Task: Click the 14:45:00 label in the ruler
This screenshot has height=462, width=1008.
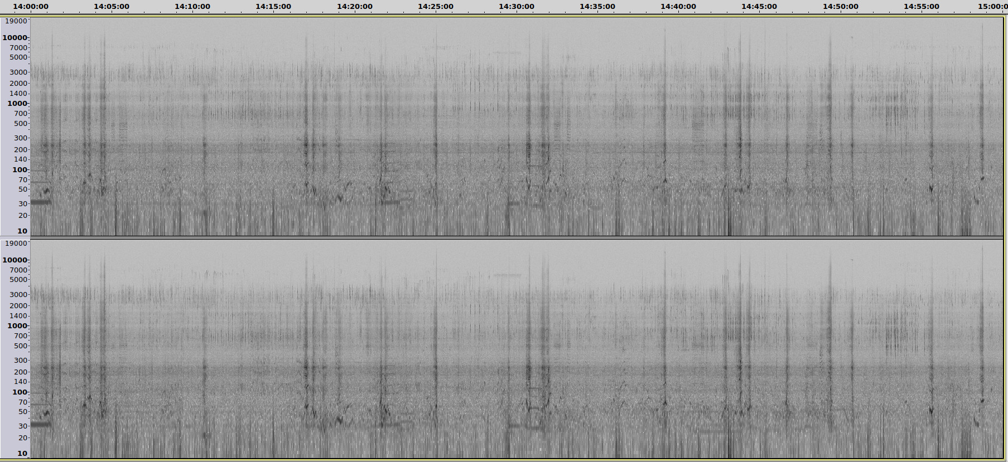Action: click(759, 7)
